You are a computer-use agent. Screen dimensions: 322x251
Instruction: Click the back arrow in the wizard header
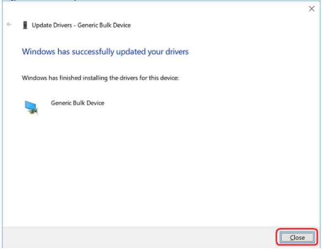click(9, 24)
